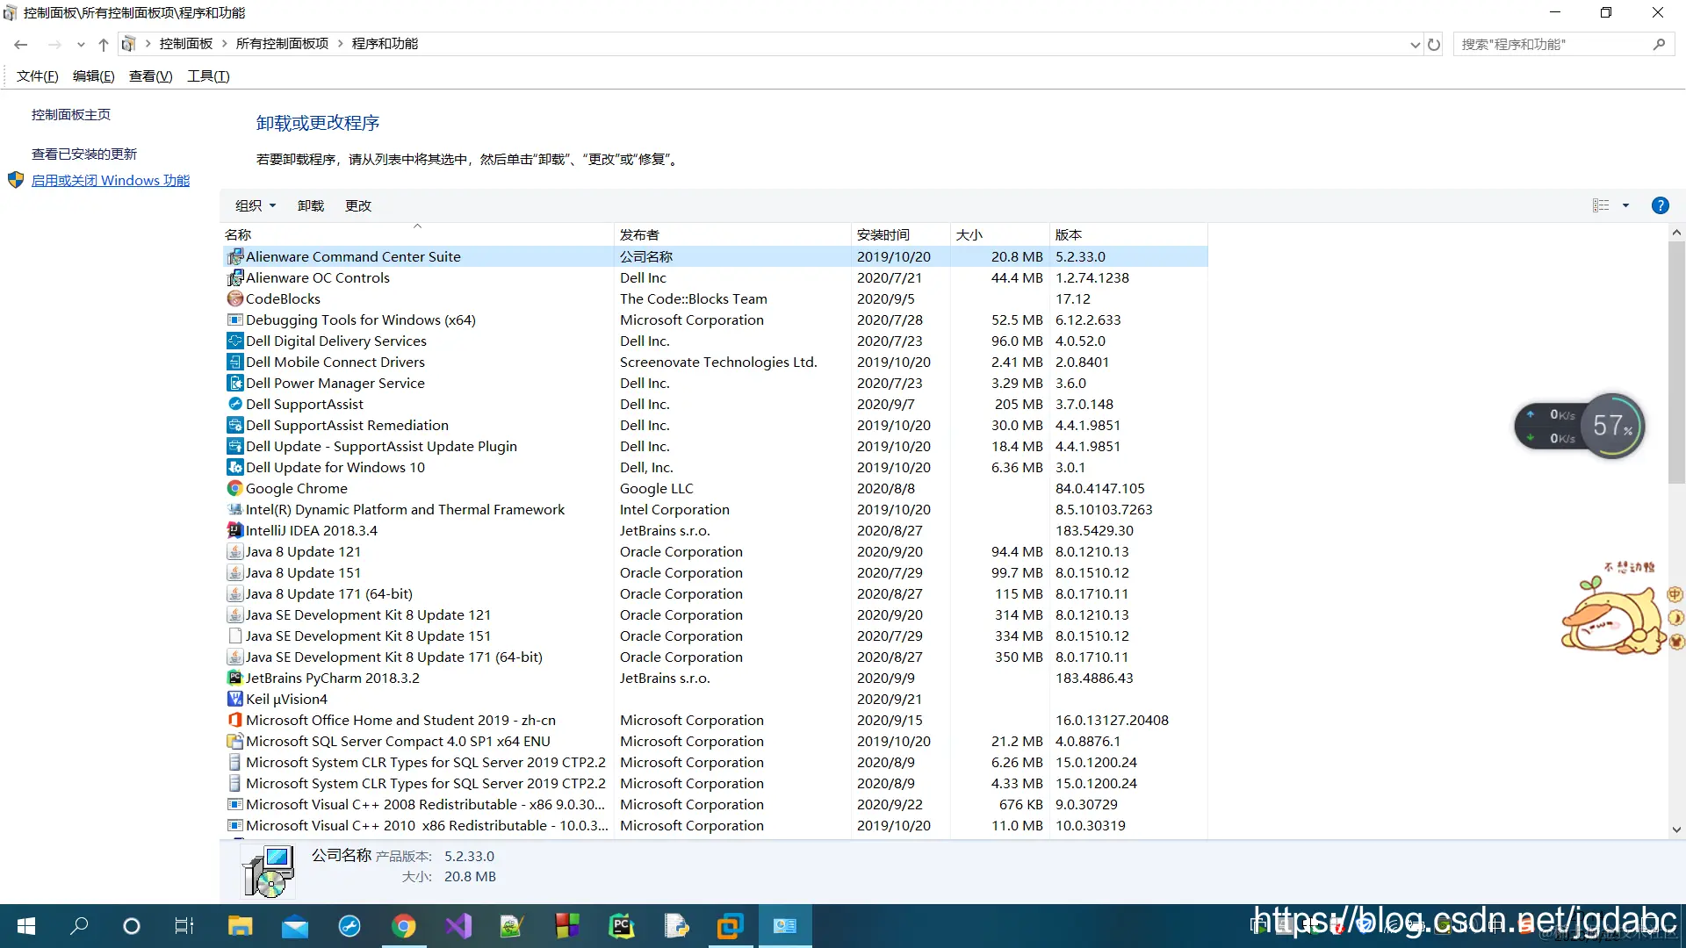Screen dimensions: 1686x948
Task: Open the 文件(F) menu
Action: coord(37,76)
